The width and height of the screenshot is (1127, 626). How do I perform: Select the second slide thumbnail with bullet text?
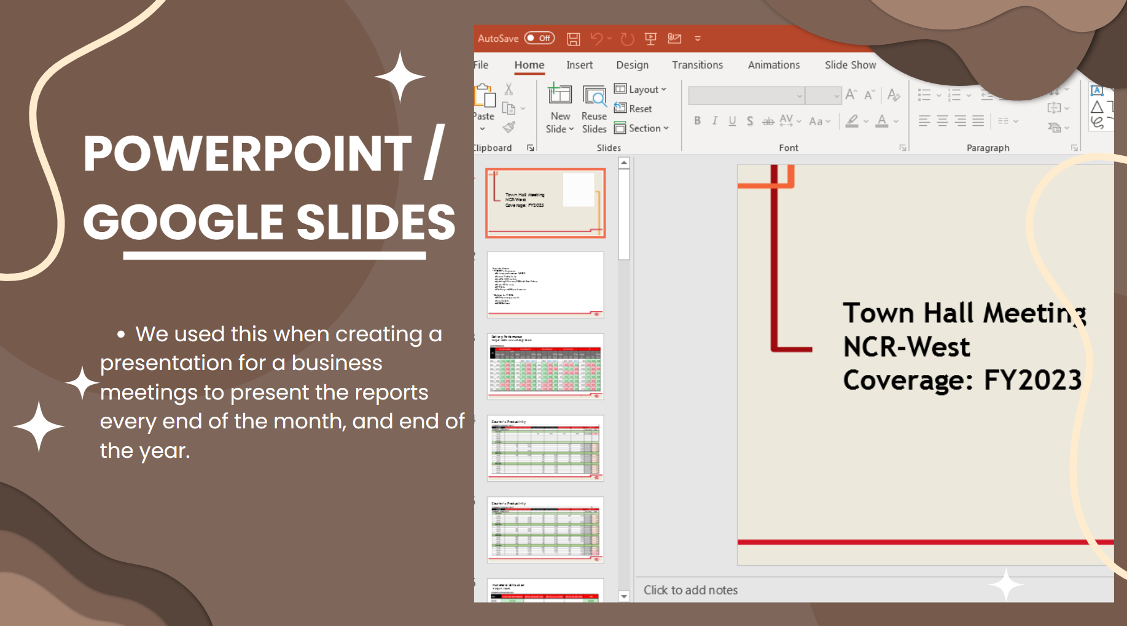coord(545,285)
